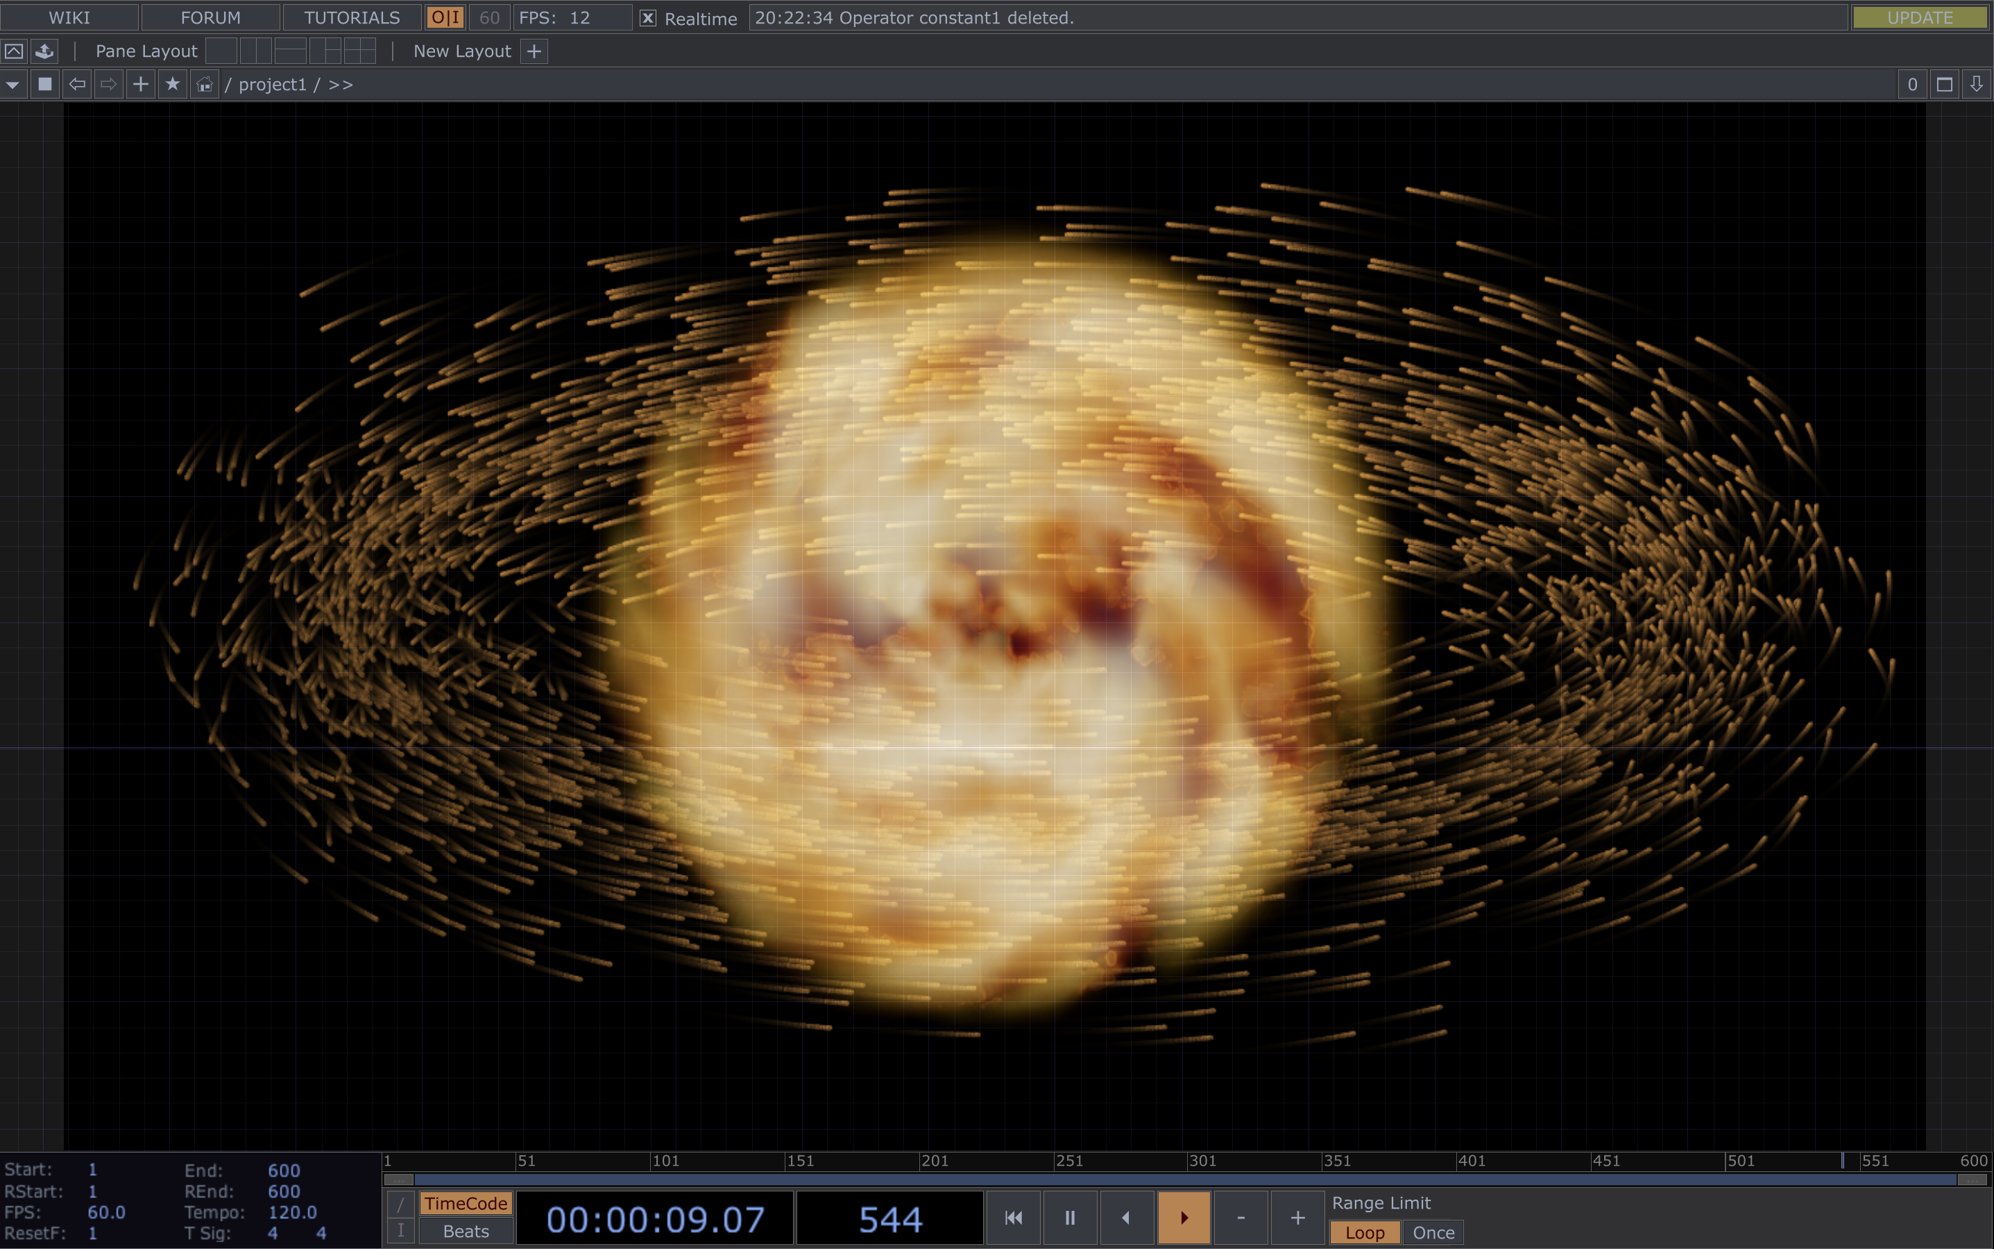Viewport: 1994px width, 1249px height.
Task: Go forward with the right arrow icon
Action: click(x=108, y=84)
